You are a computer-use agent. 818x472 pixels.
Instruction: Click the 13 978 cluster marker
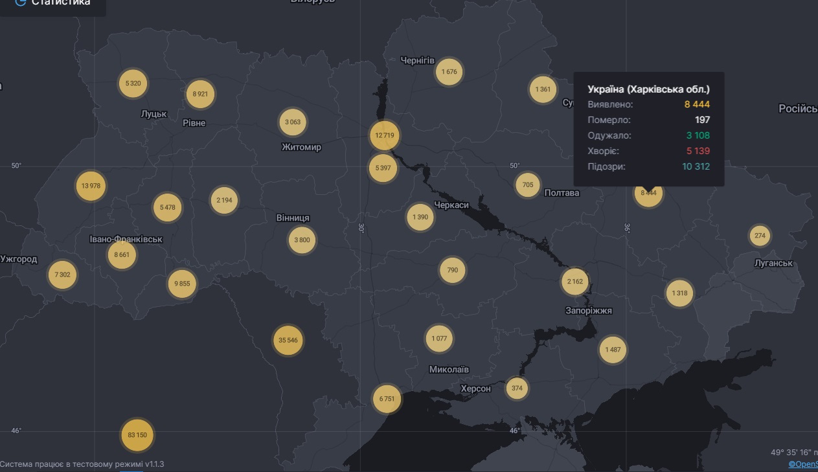click(x=91, y=186)
